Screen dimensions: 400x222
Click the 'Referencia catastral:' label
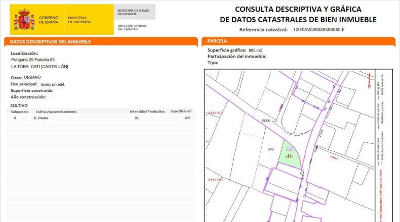click(x=263, y=29)
